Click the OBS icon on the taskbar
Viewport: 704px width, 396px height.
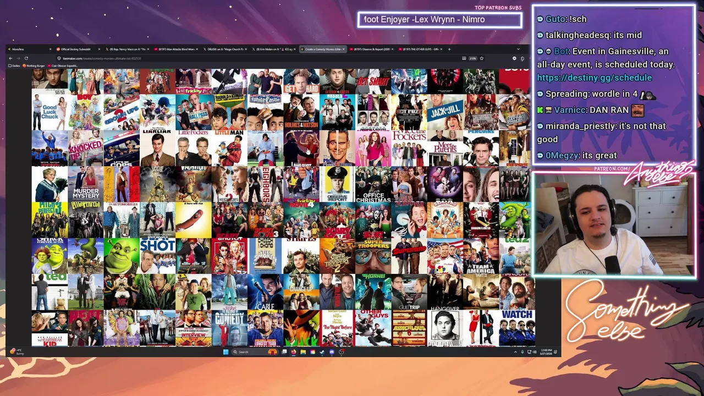coord(342,352)
